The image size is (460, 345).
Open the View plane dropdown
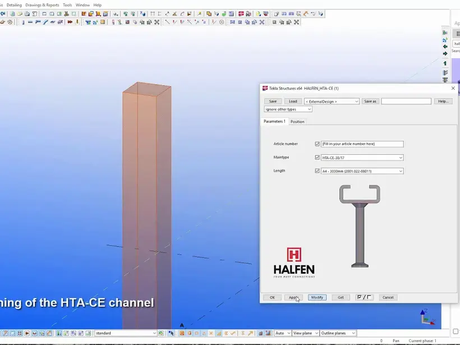(305, 333)
